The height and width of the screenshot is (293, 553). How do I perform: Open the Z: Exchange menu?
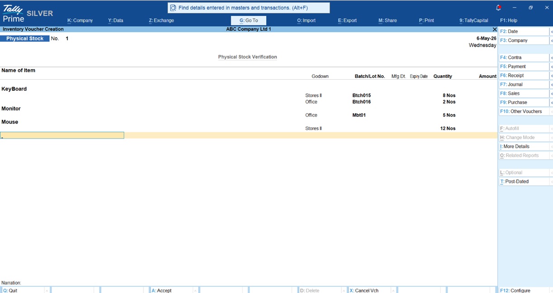point(161,20)
